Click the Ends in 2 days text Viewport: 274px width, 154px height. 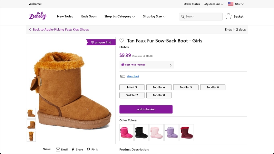click(x=235, y=30)
